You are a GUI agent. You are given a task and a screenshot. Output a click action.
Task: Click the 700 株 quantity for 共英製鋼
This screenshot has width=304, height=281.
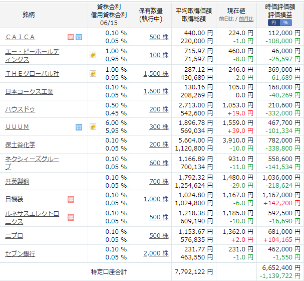(159, 181)
